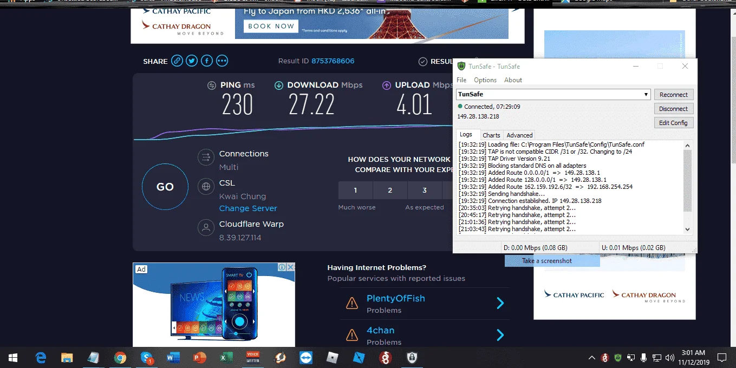The image size is (736, 368).
Task: Click the download rate status text
Action: [536, 248]
